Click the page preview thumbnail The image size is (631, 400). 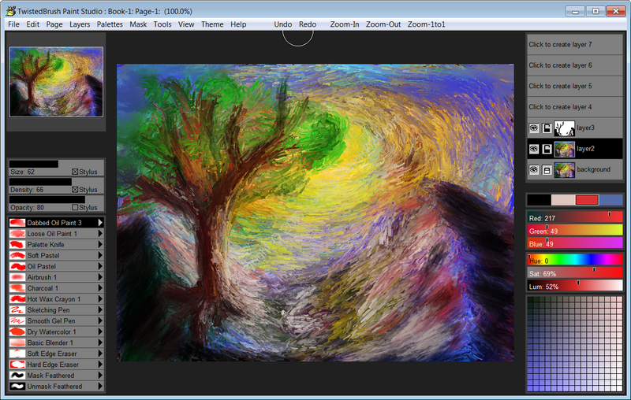56,82
